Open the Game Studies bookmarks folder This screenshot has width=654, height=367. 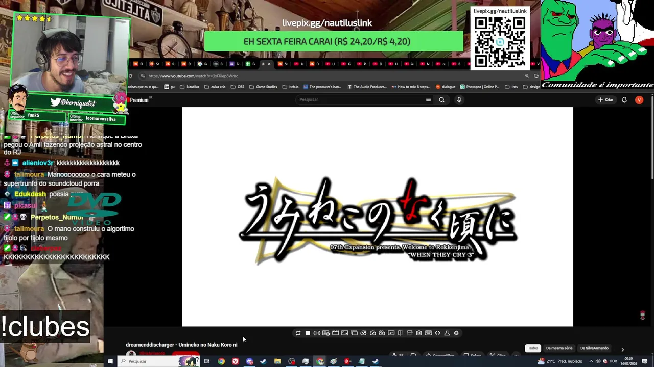263,87
